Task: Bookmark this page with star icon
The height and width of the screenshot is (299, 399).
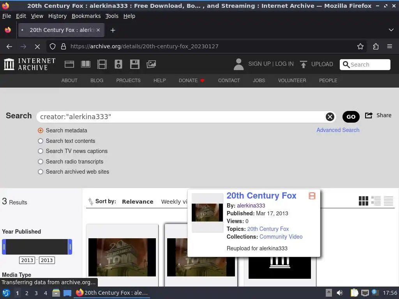Action: tap(360, 46)
